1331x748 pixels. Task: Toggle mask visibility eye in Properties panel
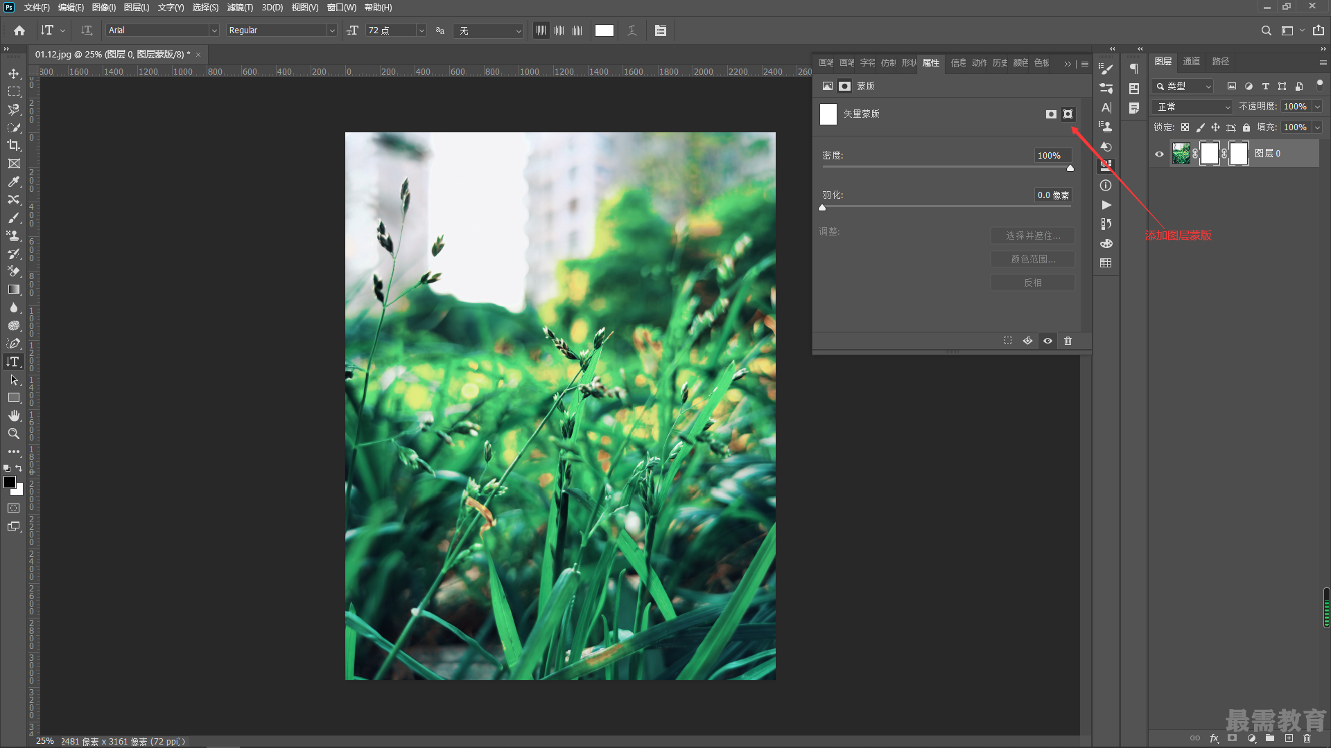click(1047, 341)
